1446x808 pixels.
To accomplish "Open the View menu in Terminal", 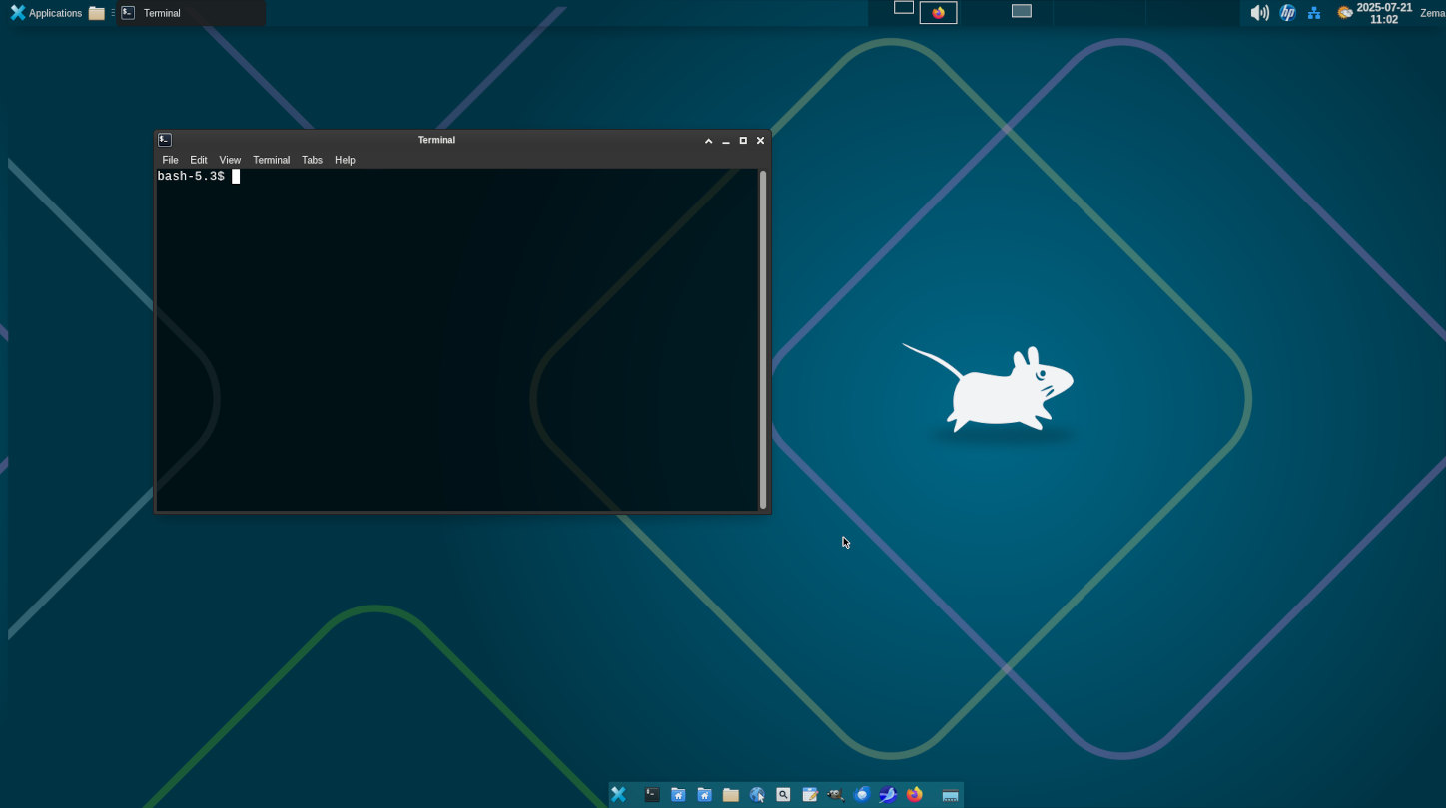I will tap(230, 160).
